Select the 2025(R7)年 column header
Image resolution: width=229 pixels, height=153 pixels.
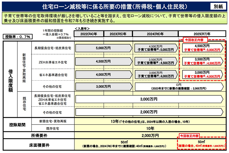(x=202, y=34)
